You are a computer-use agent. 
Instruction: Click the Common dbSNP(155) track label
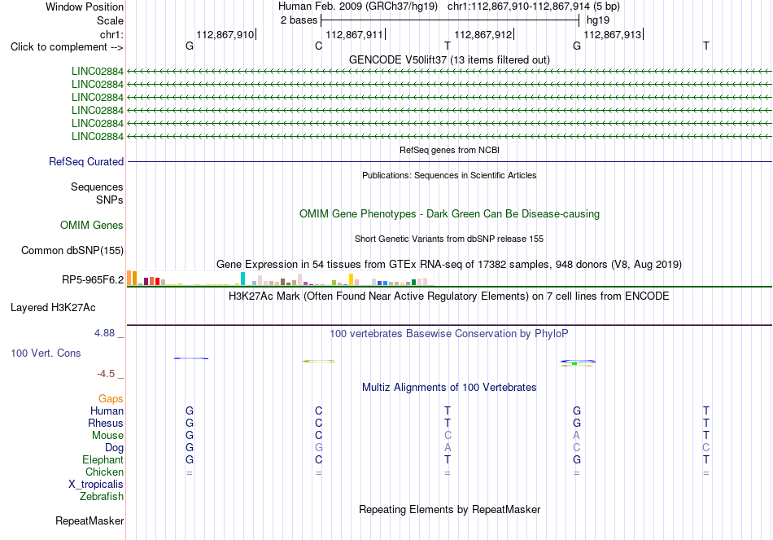coord(72,250)
